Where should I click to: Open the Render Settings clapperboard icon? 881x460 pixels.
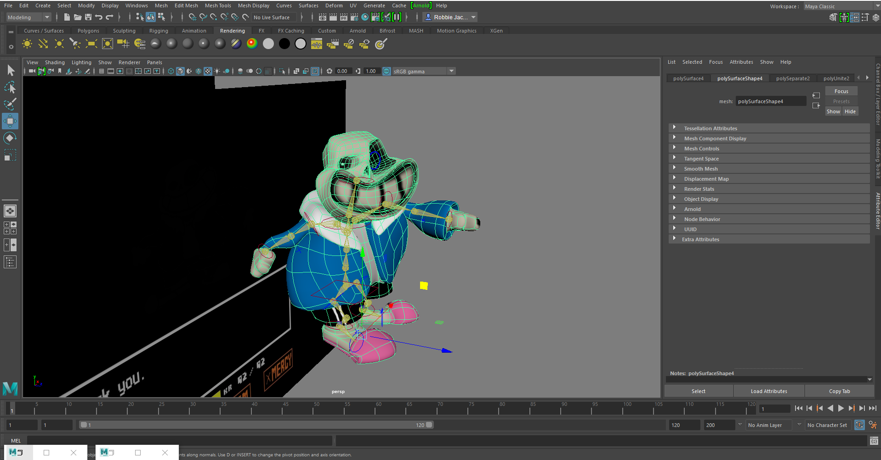[x=354, y=17]
